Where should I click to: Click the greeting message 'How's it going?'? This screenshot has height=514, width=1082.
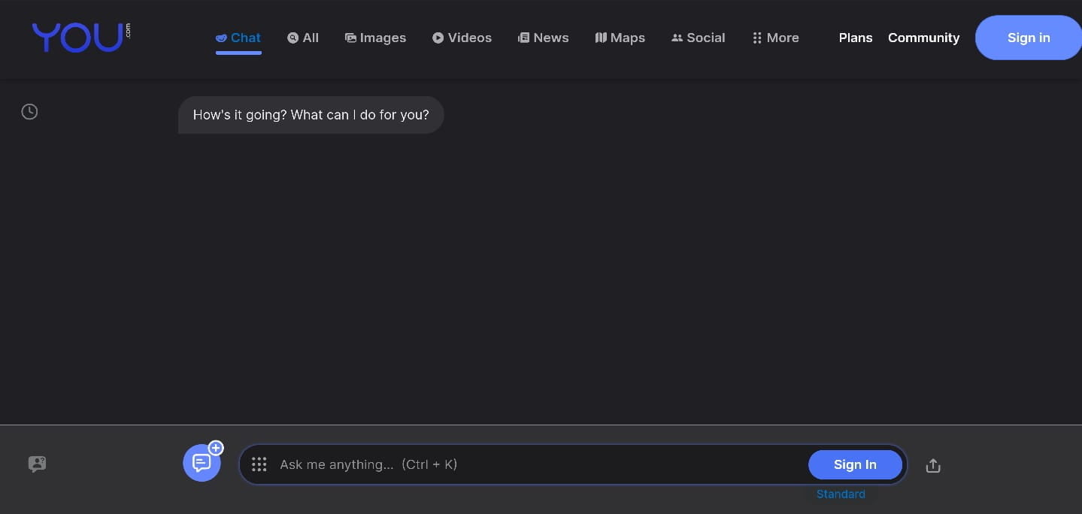(311, 115)
